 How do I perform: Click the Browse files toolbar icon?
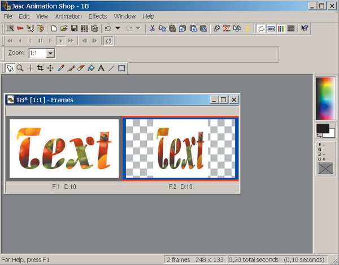[40, 28]
